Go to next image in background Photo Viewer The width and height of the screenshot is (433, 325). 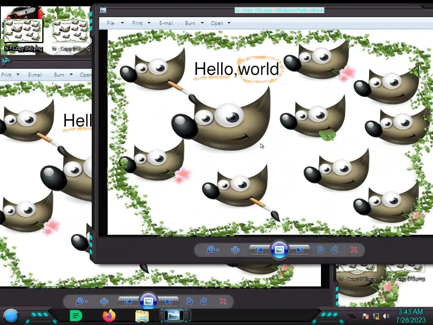169,301
